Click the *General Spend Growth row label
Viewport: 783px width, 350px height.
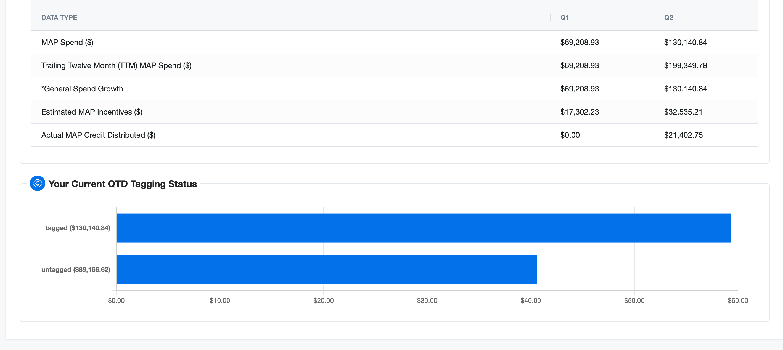tap(82, 89)
